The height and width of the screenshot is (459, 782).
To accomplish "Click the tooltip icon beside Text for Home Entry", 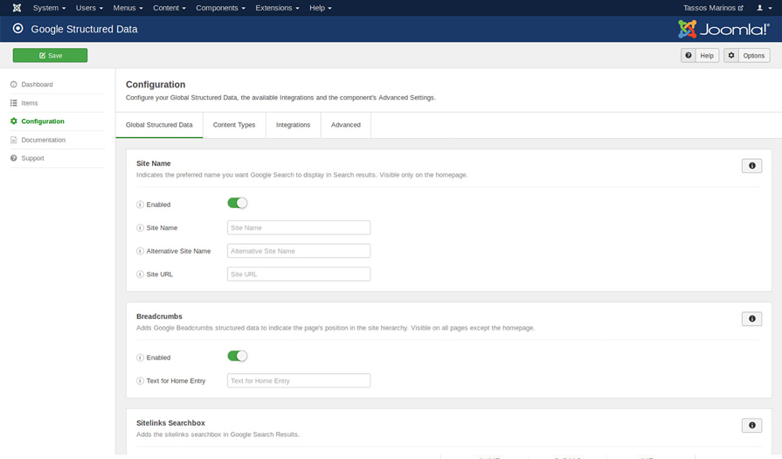I will pos(141,381).
